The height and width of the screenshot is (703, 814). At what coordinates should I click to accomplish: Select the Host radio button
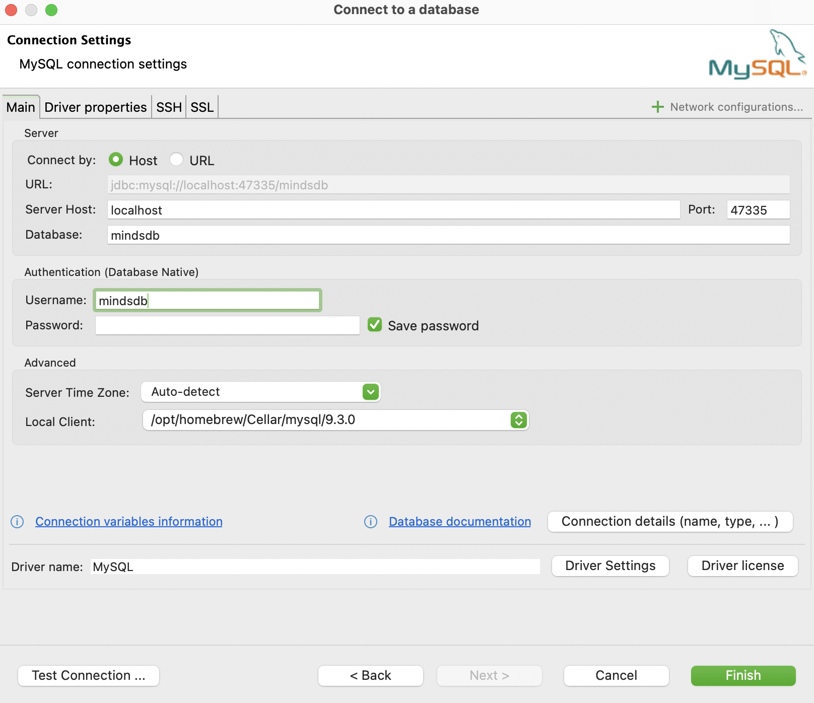[x=116, y=160]
